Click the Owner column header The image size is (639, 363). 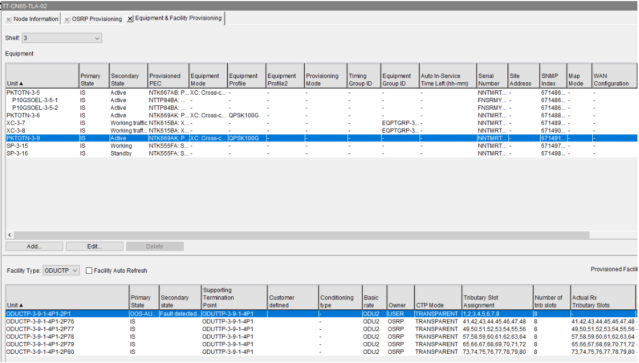click(400, 298)
